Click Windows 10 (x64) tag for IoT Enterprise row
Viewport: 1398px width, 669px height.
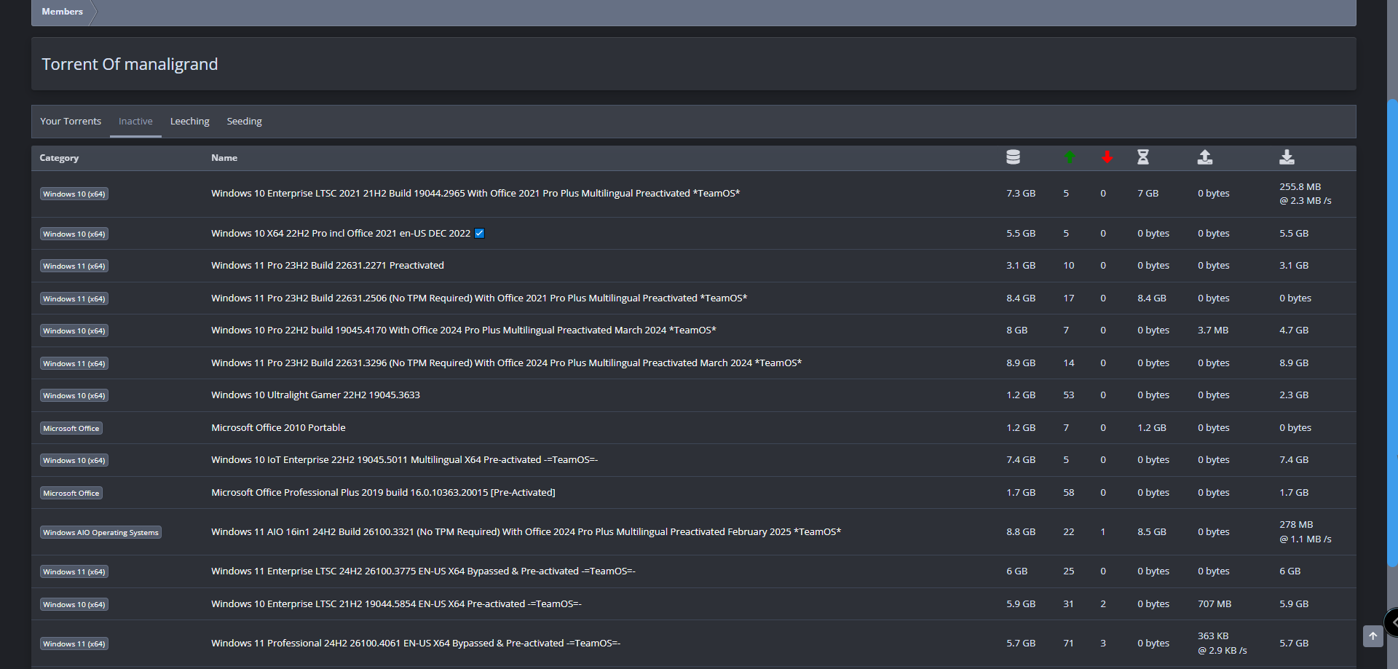coord(74,461)
